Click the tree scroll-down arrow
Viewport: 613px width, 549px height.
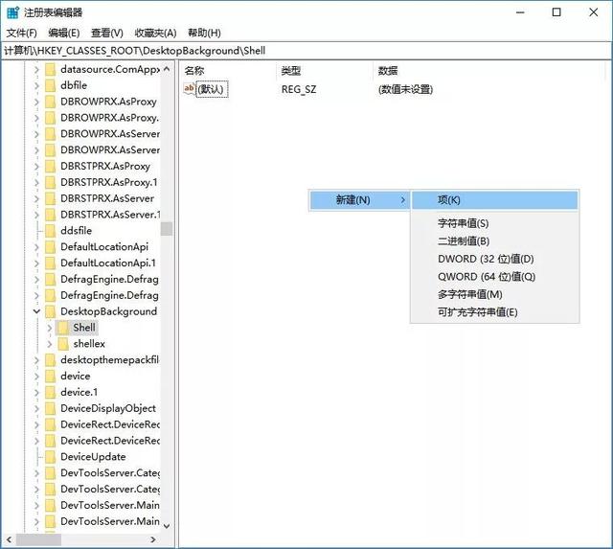(x=167, y=526)
